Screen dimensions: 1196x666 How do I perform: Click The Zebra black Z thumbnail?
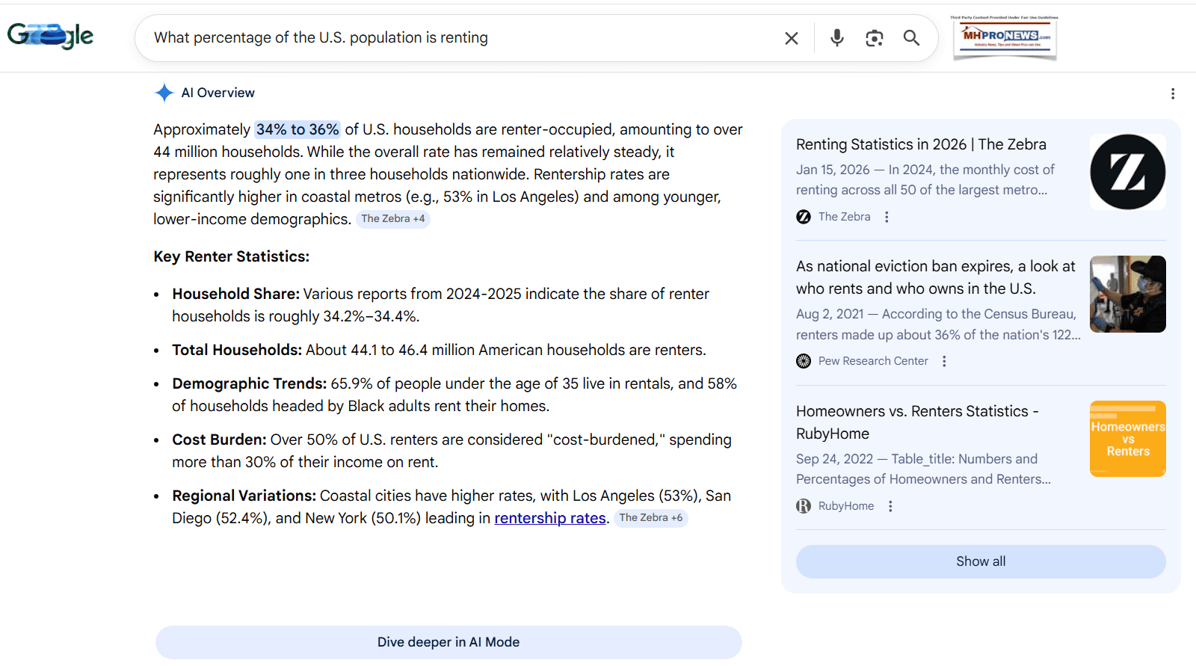coord(1127,172)
